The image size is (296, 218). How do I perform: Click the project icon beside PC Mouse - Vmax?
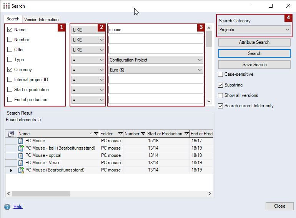point(21,163)
